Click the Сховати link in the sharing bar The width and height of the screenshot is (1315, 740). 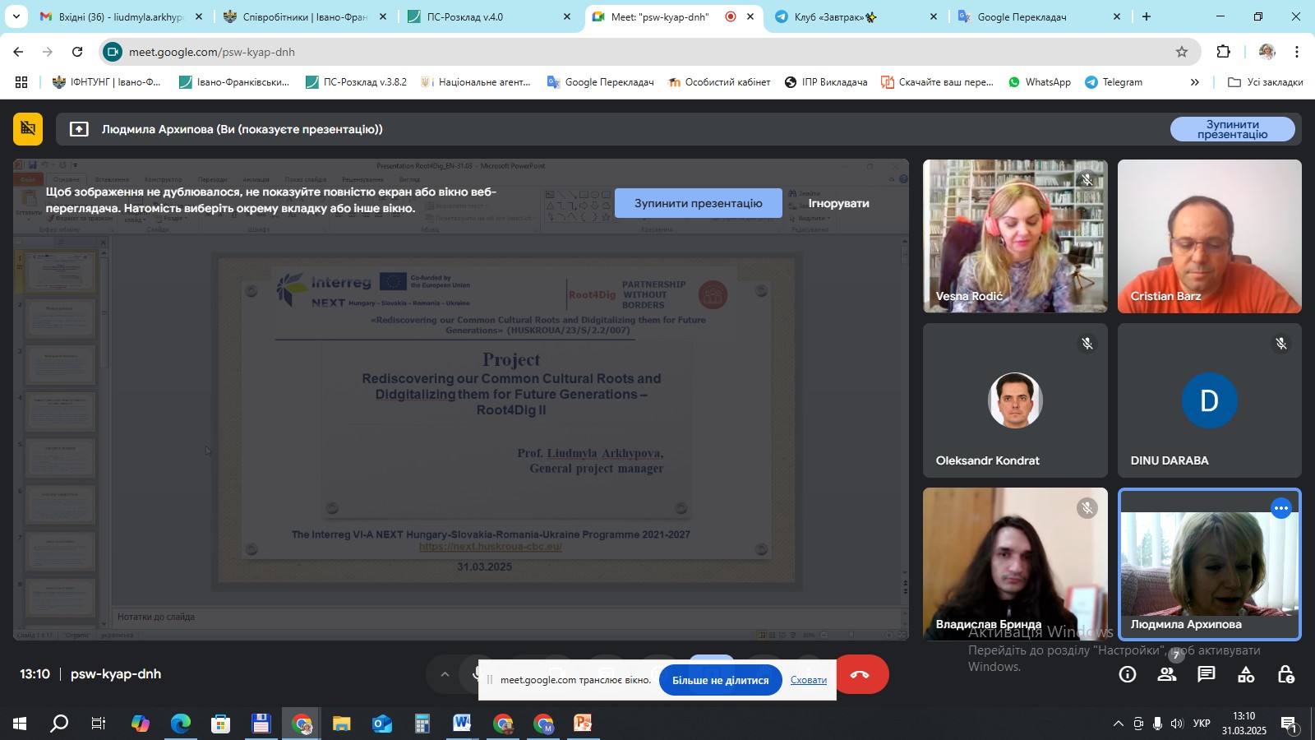point(809,680)
